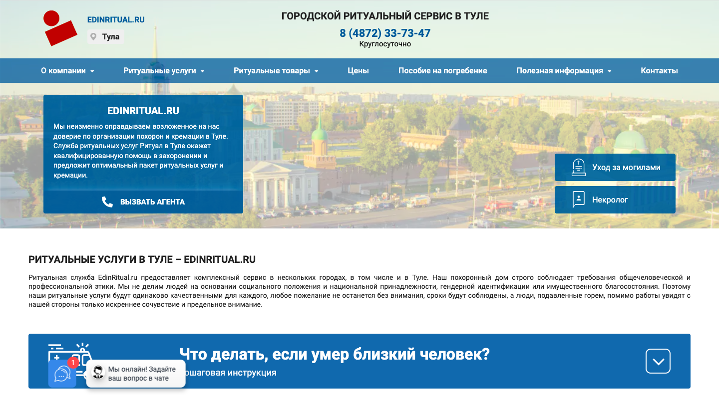Click the 'Мы онлайн! Задайте ваш вопрос' chat popup
This screenshot has width=719, height=409.
pyautogui.click(x=136, y=374)
